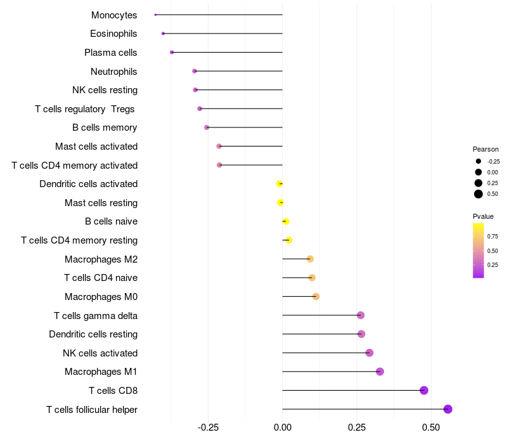Viewport: 507px width, 444px height.
Task: Click the Pearson legend title
Action: 485,149
